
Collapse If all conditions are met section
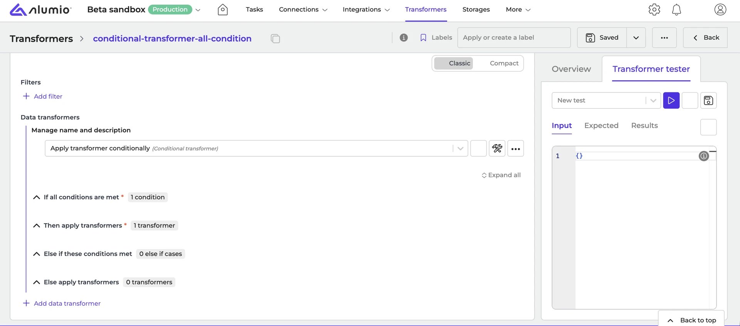(37, 197)
